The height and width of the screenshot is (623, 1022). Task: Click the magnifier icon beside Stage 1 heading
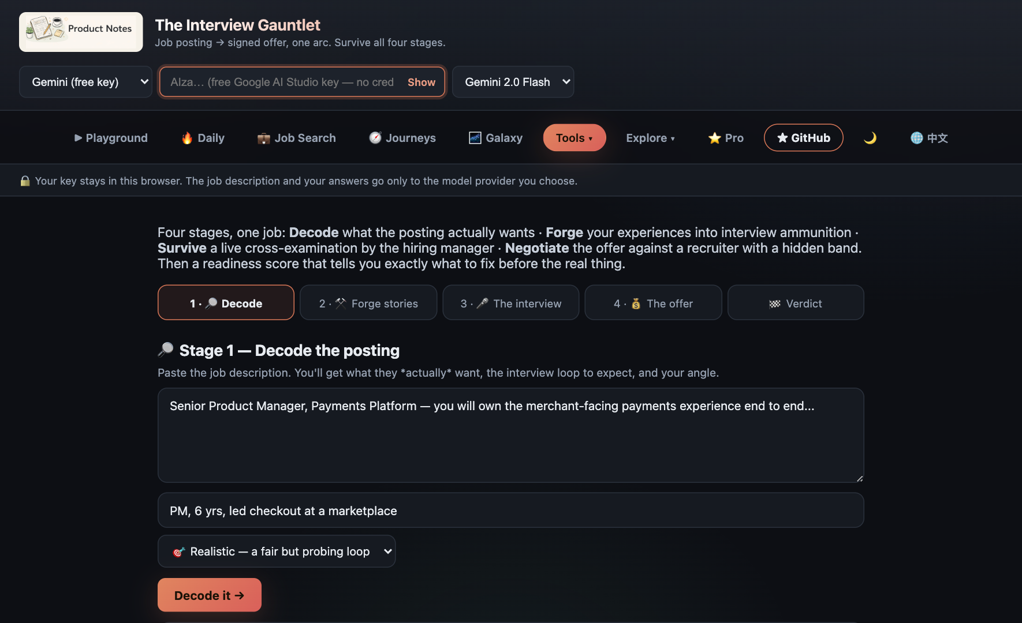tap(166, 350)
